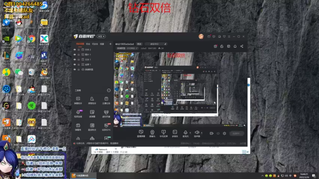Click the mode pill button beside logo
Viewport: 319px width, 179px height.
point(101,37)
